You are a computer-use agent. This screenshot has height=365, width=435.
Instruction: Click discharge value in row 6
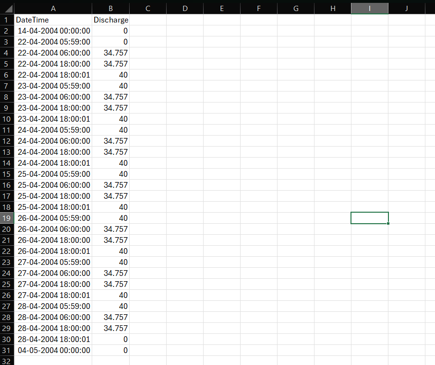point(110,75)
